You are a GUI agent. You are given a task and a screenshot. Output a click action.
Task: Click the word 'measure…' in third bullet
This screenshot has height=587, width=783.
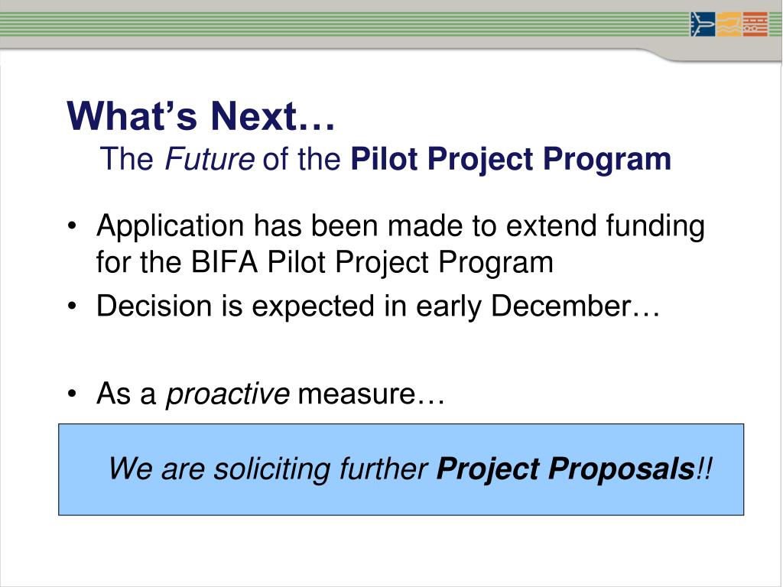click(x=371, y=394)
